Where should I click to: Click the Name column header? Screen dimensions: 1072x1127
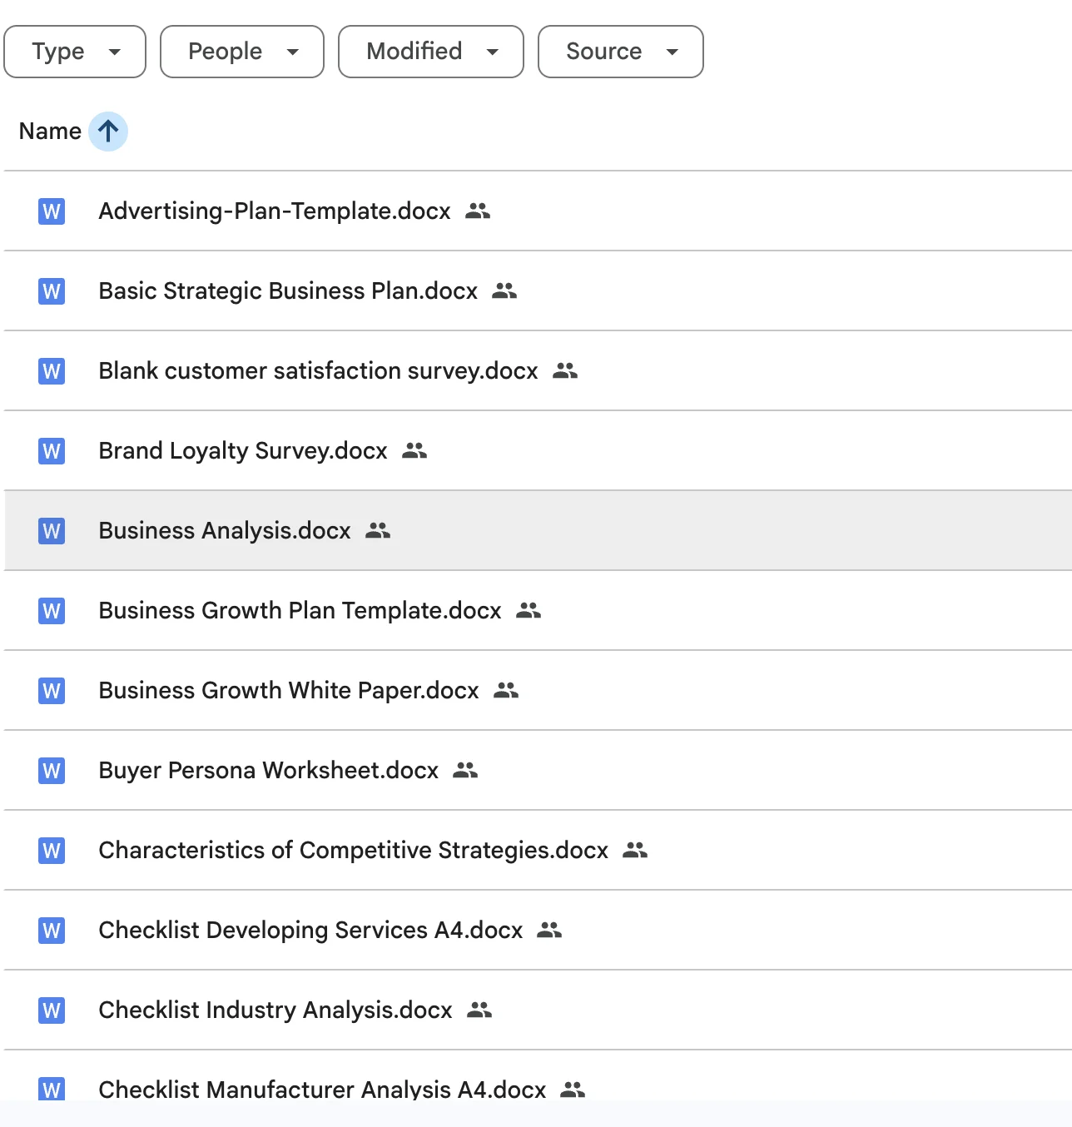click(x=50, y=132)
